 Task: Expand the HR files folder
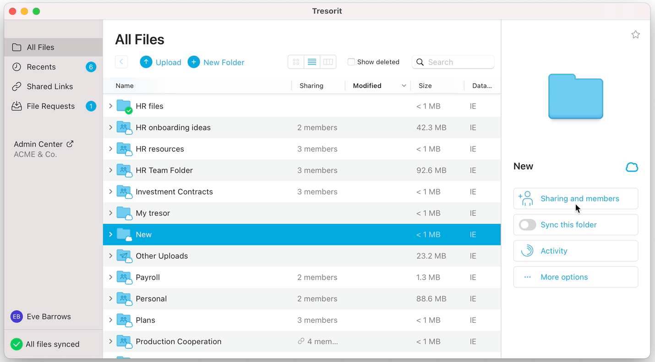[x=110, y=106]
